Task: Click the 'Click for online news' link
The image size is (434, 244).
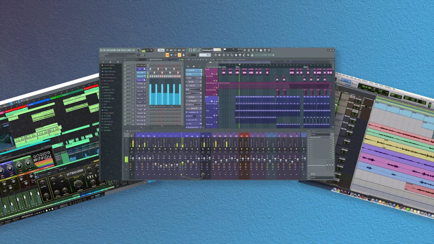Action: click(263, 55)
